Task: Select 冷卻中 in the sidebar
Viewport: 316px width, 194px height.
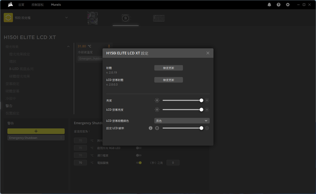Action: (11, 98)
